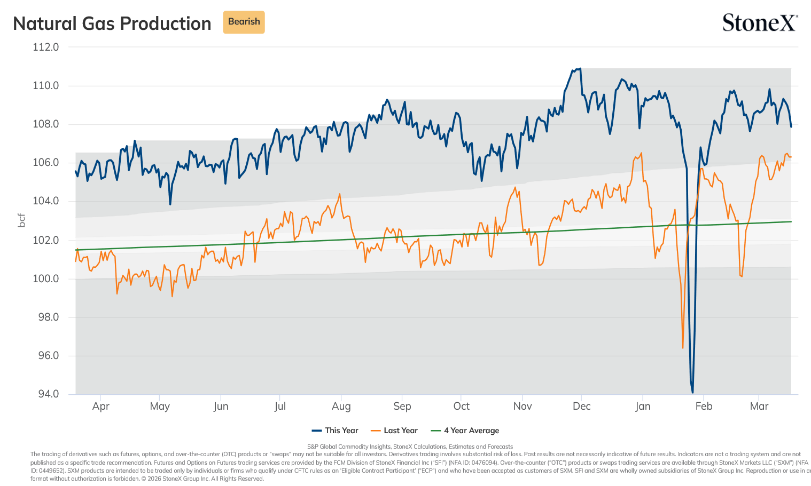Click the Oct x-axis label
The height and width of the screenshot is (486, 811).
[462, 407]
